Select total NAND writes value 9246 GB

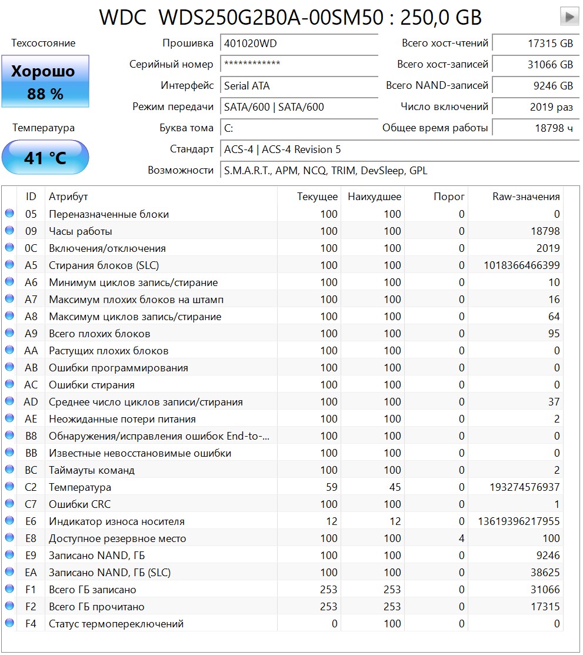[536, 86]
